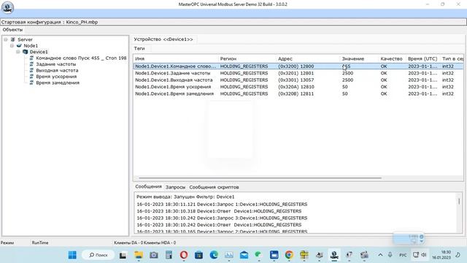Select the Node1.Device1.Задание частоты table row
The image size is (467, 263).
click(298, 73)
